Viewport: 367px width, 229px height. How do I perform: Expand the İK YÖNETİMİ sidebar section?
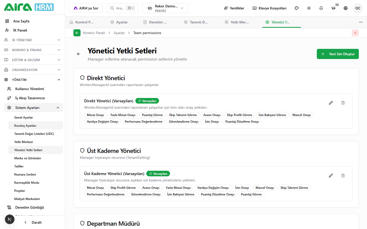(33, 40)
